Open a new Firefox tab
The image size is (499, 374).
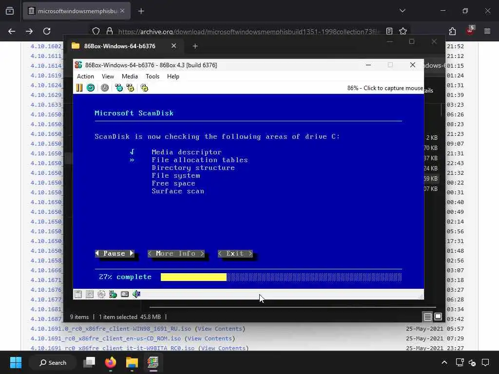[x=141, y=11]
